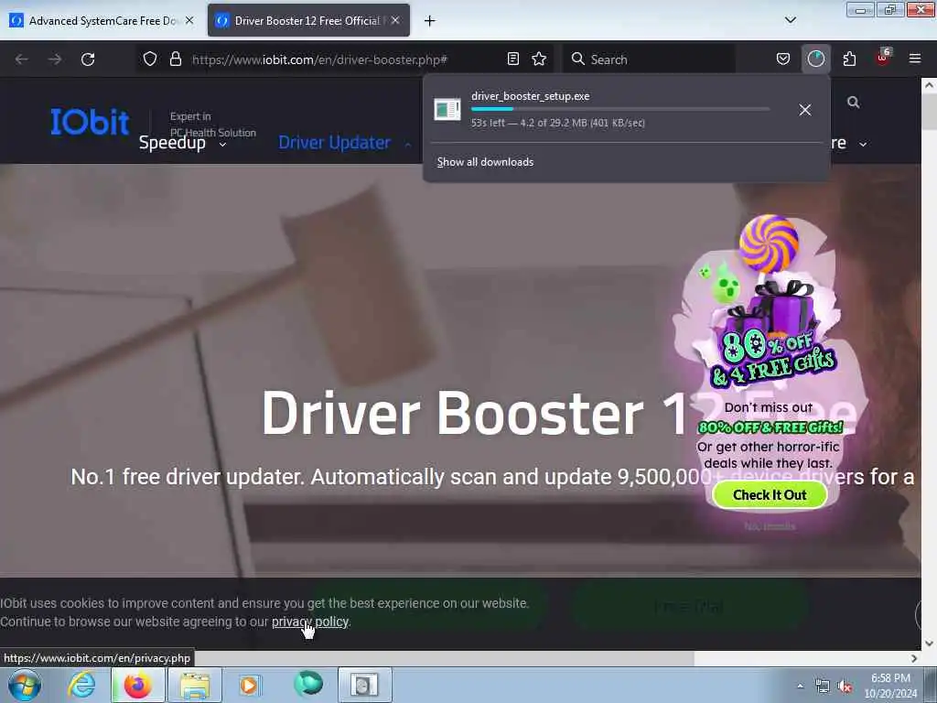Viewport: 937px width, 703px height.
Task: Click the 'Expert in PC Health Solution' text
Action: click(212, 124)
